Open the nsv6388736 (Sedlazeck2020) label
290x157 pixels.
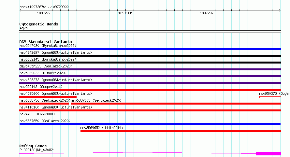coord(45,100)
